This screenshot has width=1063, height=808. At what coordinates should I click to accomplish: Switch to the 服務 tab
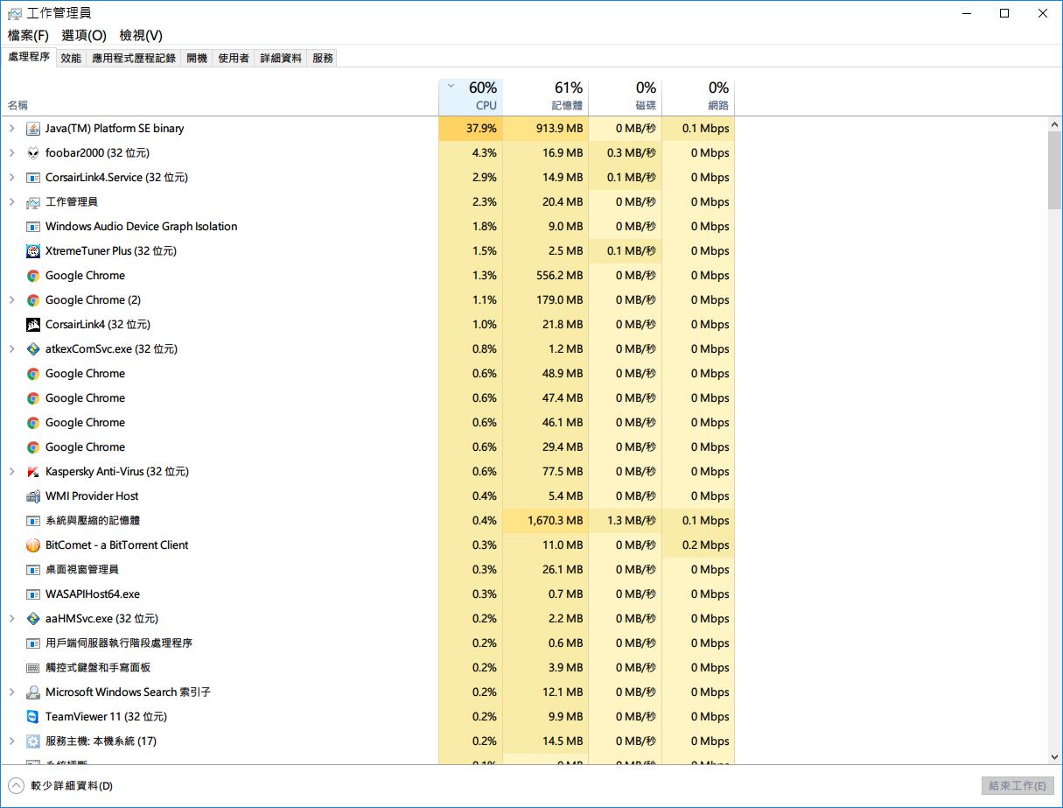(x=323, y=58)
